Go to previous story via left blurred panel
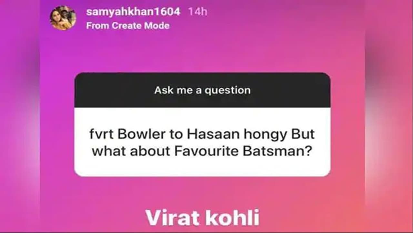The width and height of the screenshot is (413, 233). click(x=20, y=117)
